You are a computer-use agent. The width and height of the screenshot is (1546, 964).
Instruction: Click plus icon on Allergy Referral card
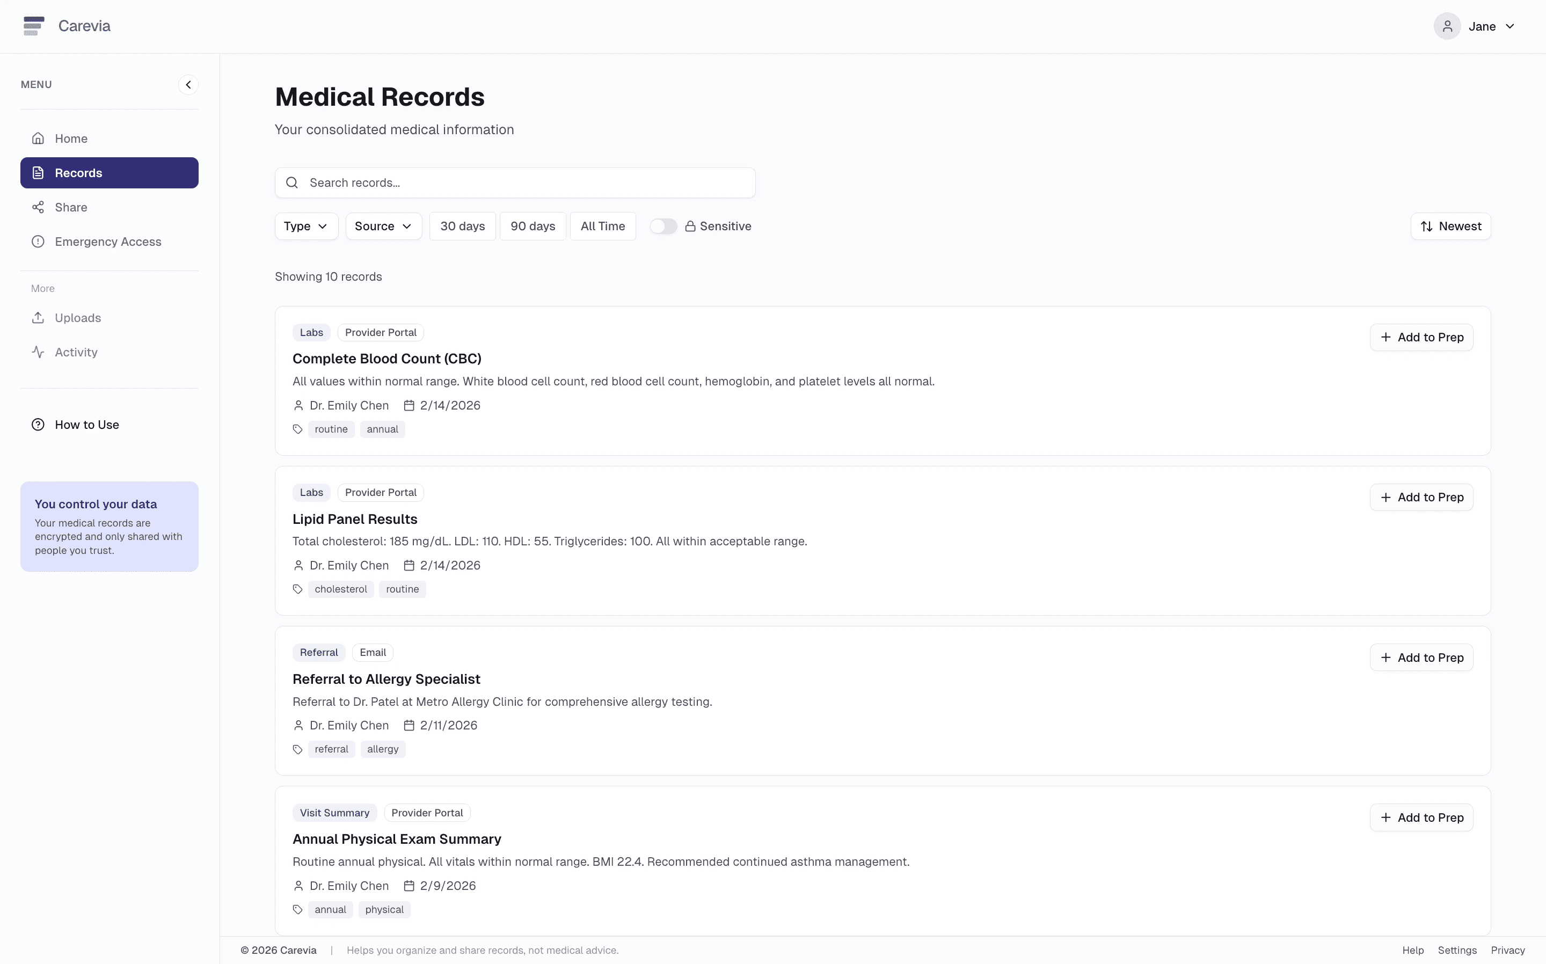(x=1385, y=658)
